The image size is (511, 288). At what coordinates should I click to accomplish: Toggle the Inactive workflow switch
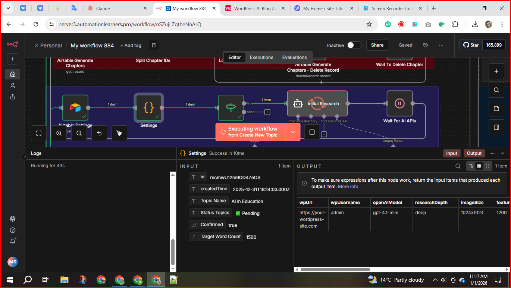click(354, 45)
